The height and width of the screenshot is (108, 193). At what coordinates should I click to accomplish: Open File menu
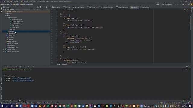[x=5, y=1]
